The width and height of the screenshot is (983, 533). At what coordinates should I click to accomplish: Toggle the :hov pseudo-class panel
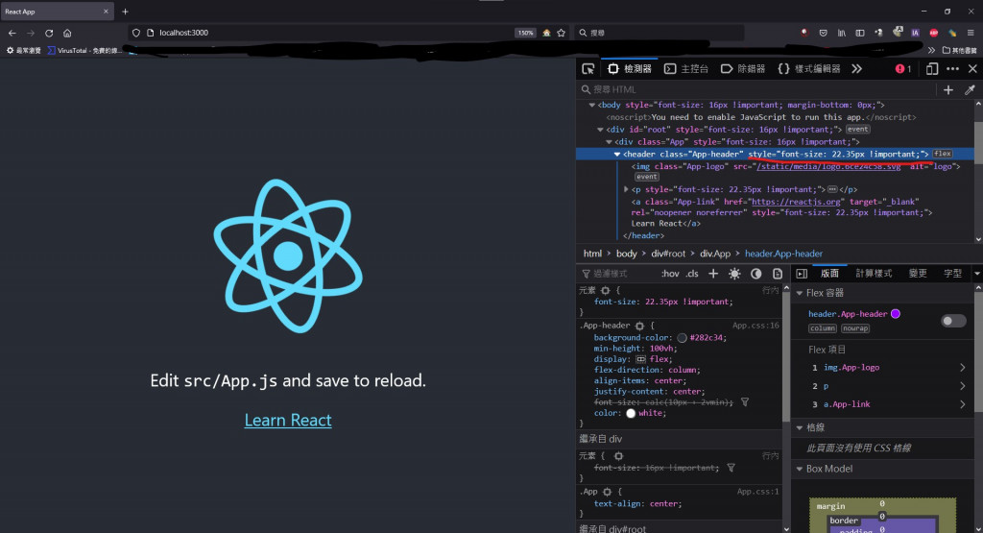[670, 274]
